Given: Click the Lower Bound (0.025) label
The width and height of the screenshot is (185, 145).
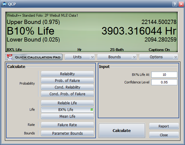Looking at the screenshot, I should click(x=33, y=40).
